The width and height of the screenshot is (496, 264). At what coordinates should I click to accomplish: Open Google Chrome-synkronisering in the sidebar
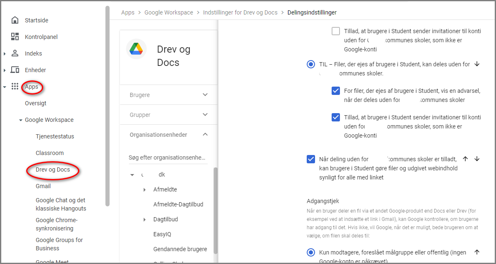pyautogui.click(x=56, y=224)
